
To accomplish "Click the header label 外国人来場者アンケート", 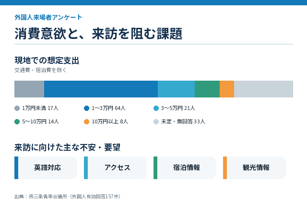I will point(48,17).
